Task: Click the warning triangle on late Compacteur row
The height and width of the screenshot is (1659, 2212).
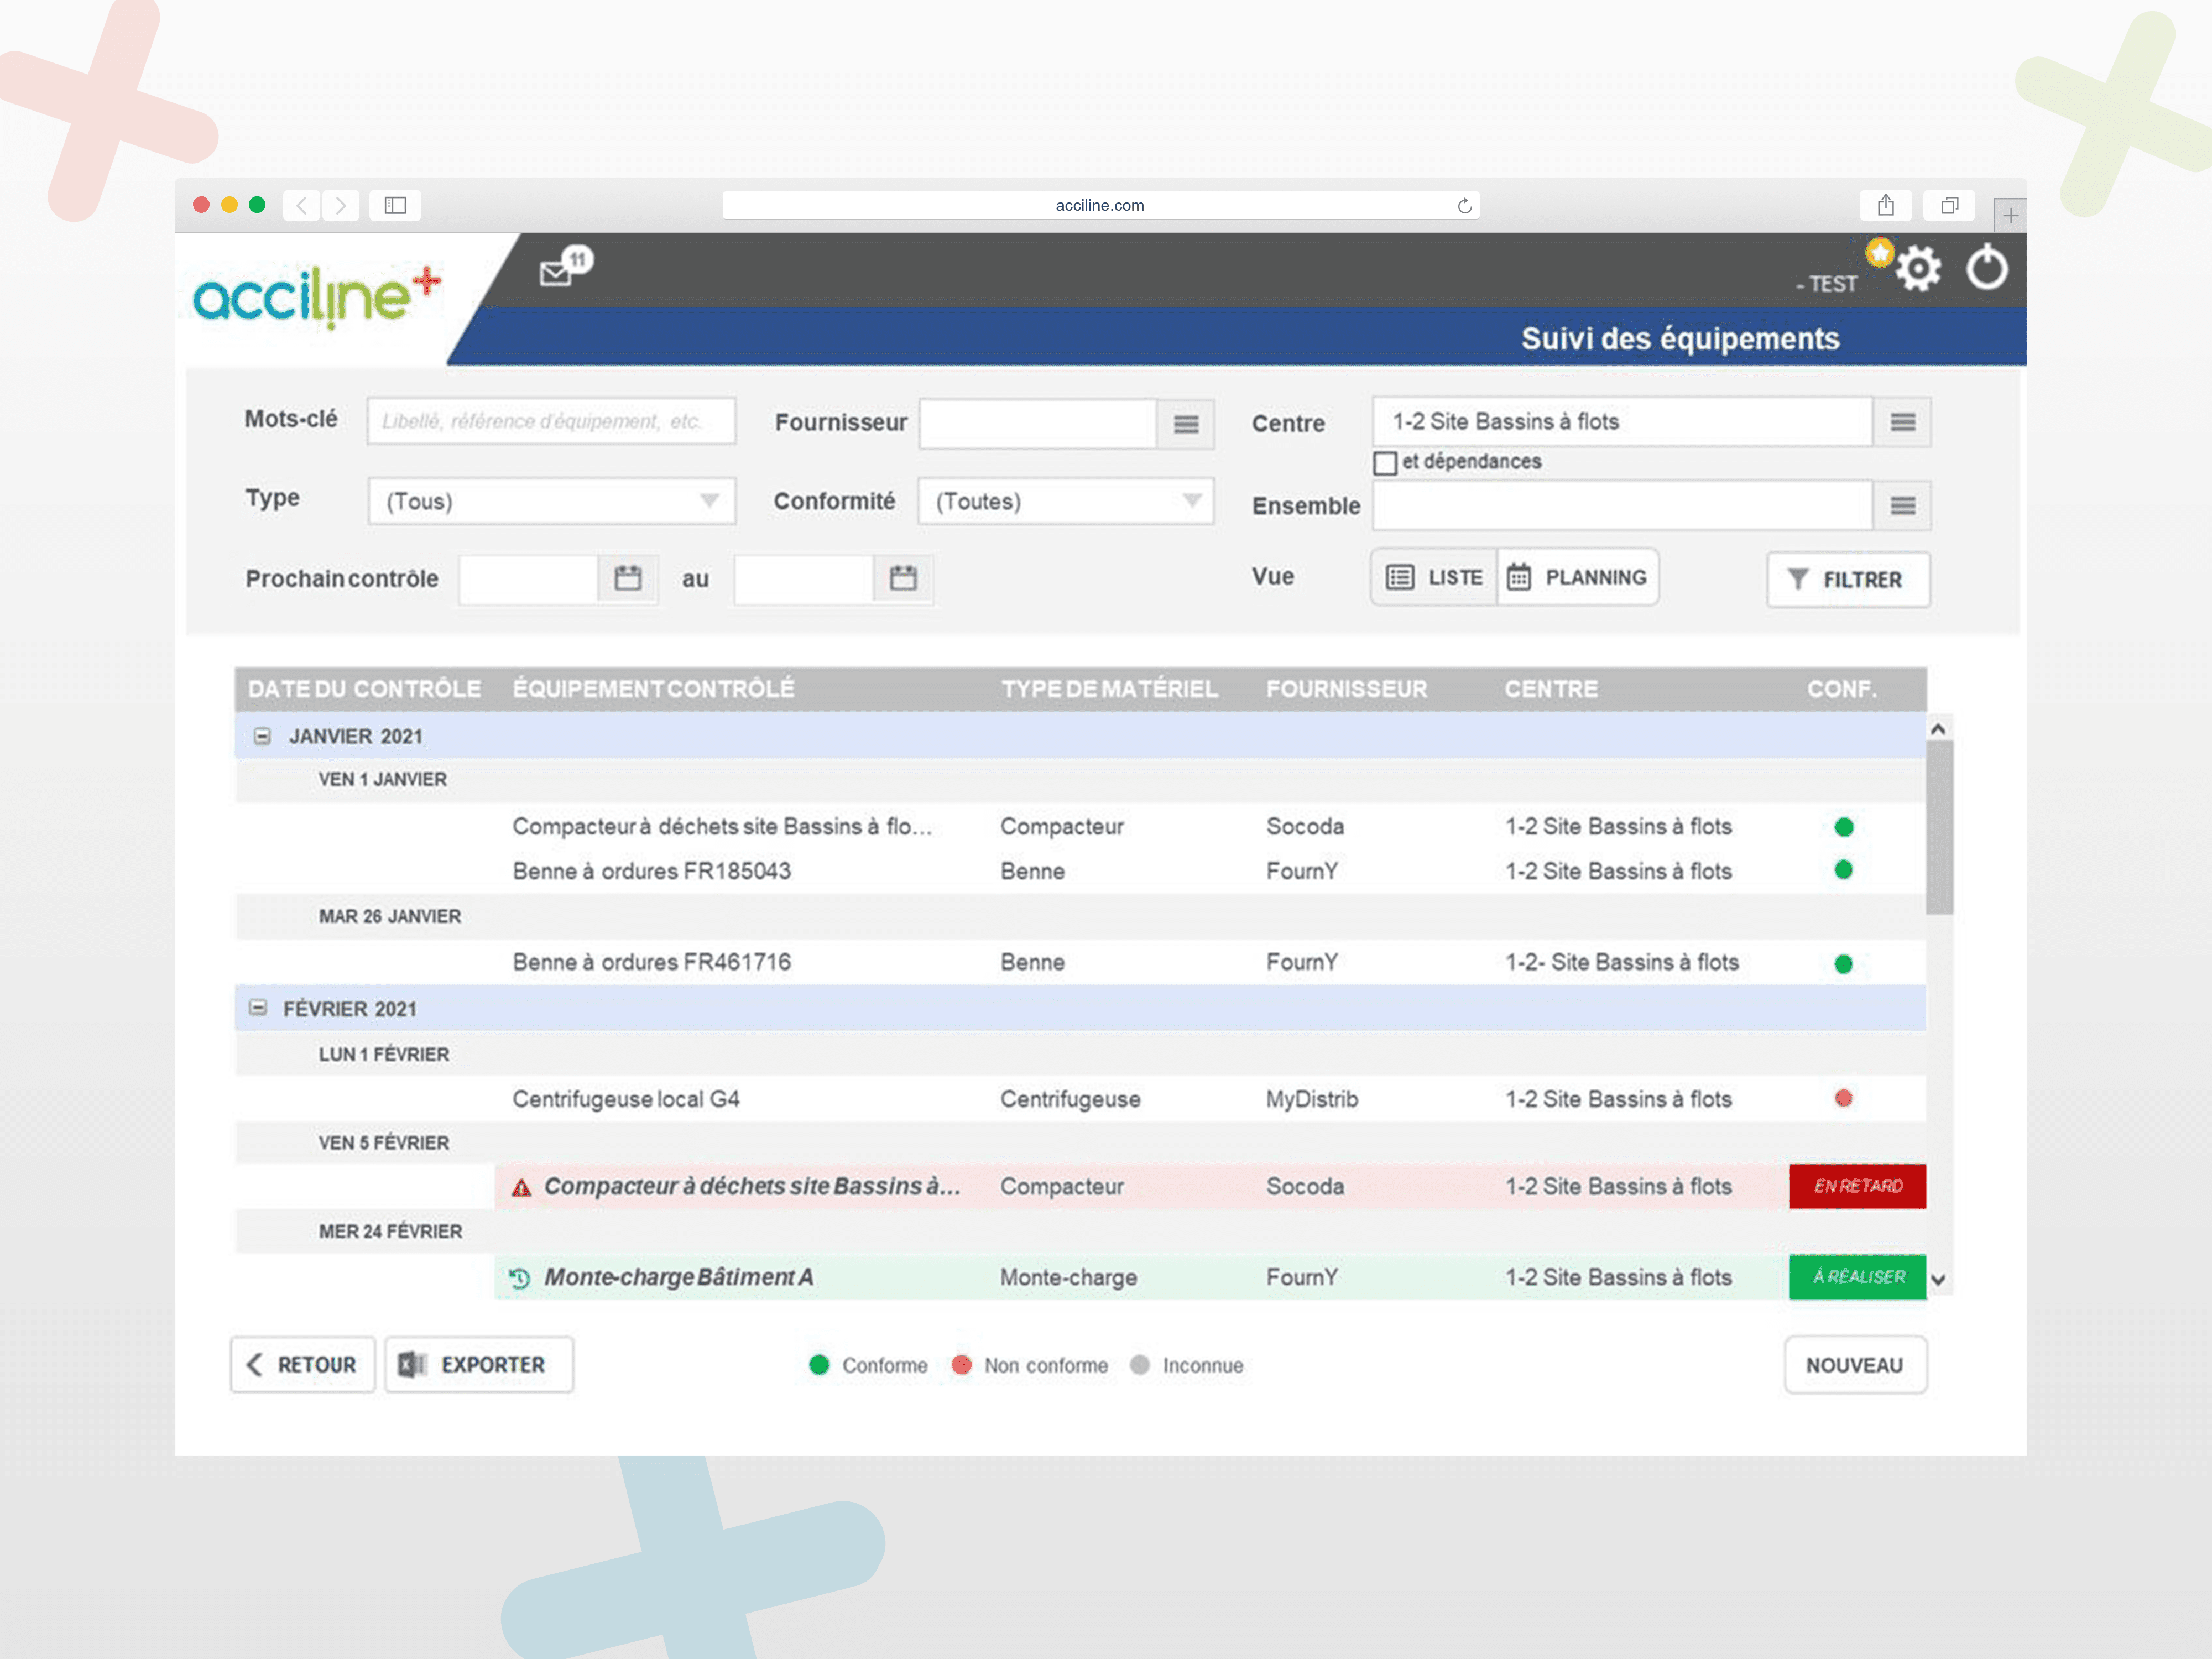Action: 521,1188
